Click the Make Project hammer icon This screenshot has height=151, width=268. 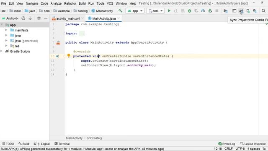point(120,11)
